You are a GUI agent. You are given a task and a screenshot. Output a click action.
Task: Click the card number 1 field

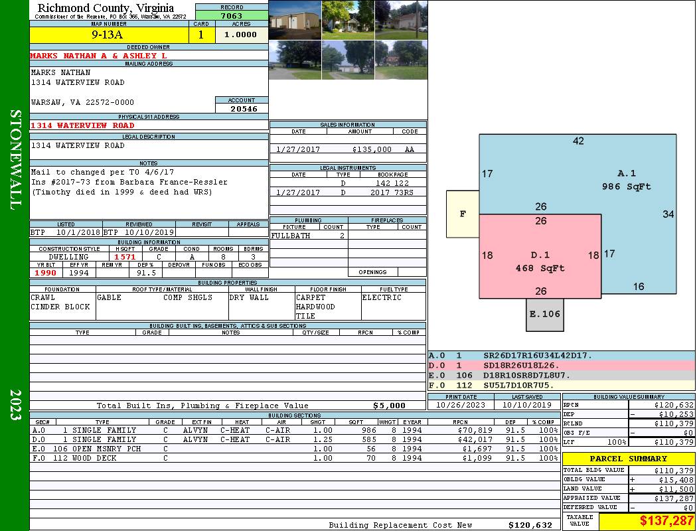201,35
